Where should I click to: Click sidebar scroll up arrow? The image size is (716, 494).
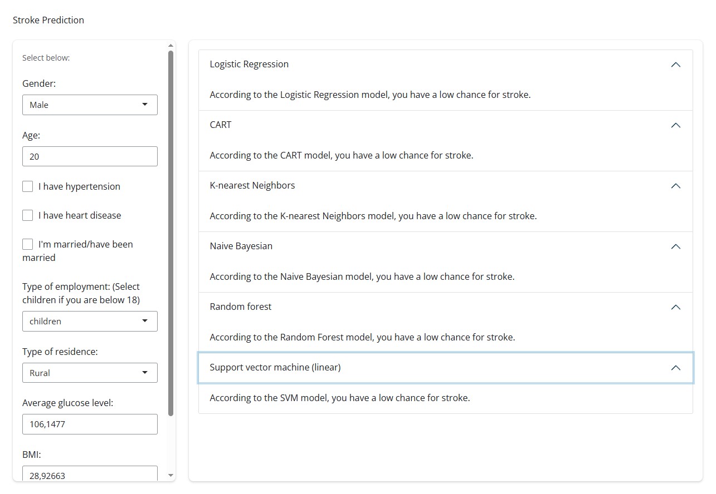171,45
